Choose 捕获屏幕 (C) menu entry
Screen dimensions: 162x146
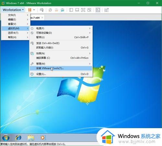[x=61, y=58]
